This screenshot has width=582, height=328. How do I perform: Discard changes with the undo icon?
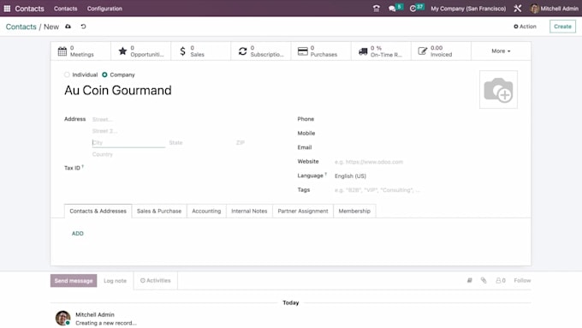click(83, 27)
